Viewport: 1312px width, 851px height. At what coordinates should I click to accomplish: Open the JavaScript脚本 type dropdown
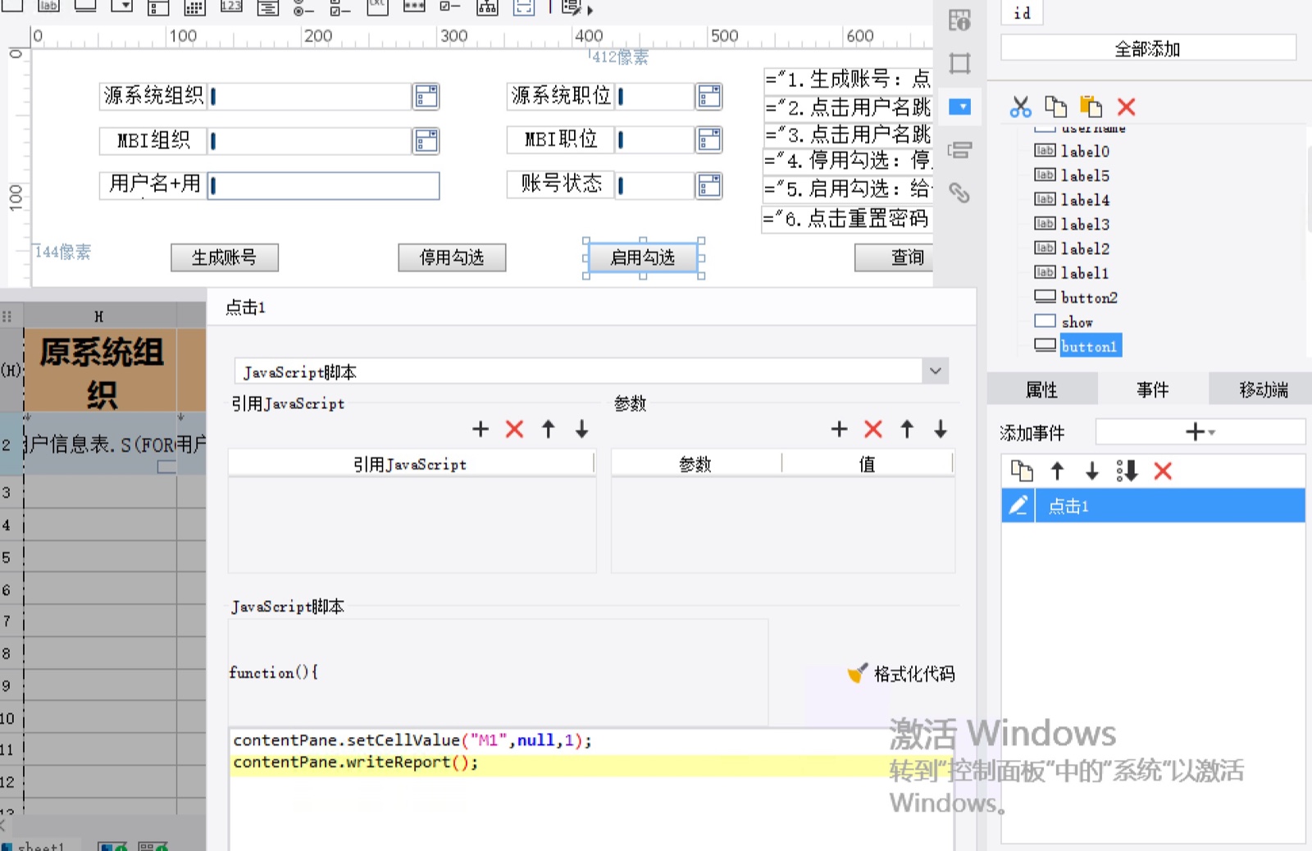(935, 371)
